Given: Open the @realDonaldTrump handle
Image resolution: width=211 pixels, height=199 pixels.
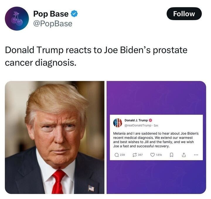Looking at the screenshot, I should click(x=138, y=125).
